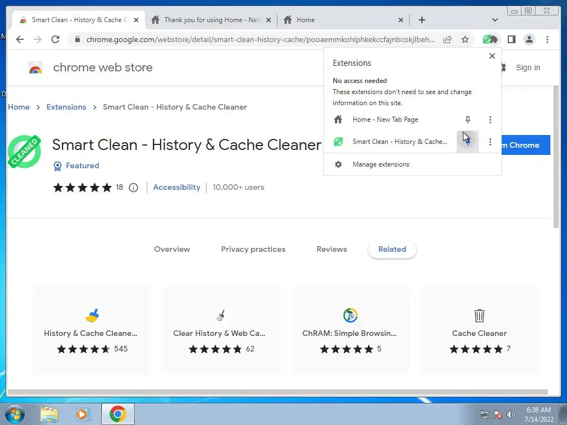This screenshot has width=567, height=425.
Task: Click the forward navigation arrow
Action: click(x=38, y=39)
